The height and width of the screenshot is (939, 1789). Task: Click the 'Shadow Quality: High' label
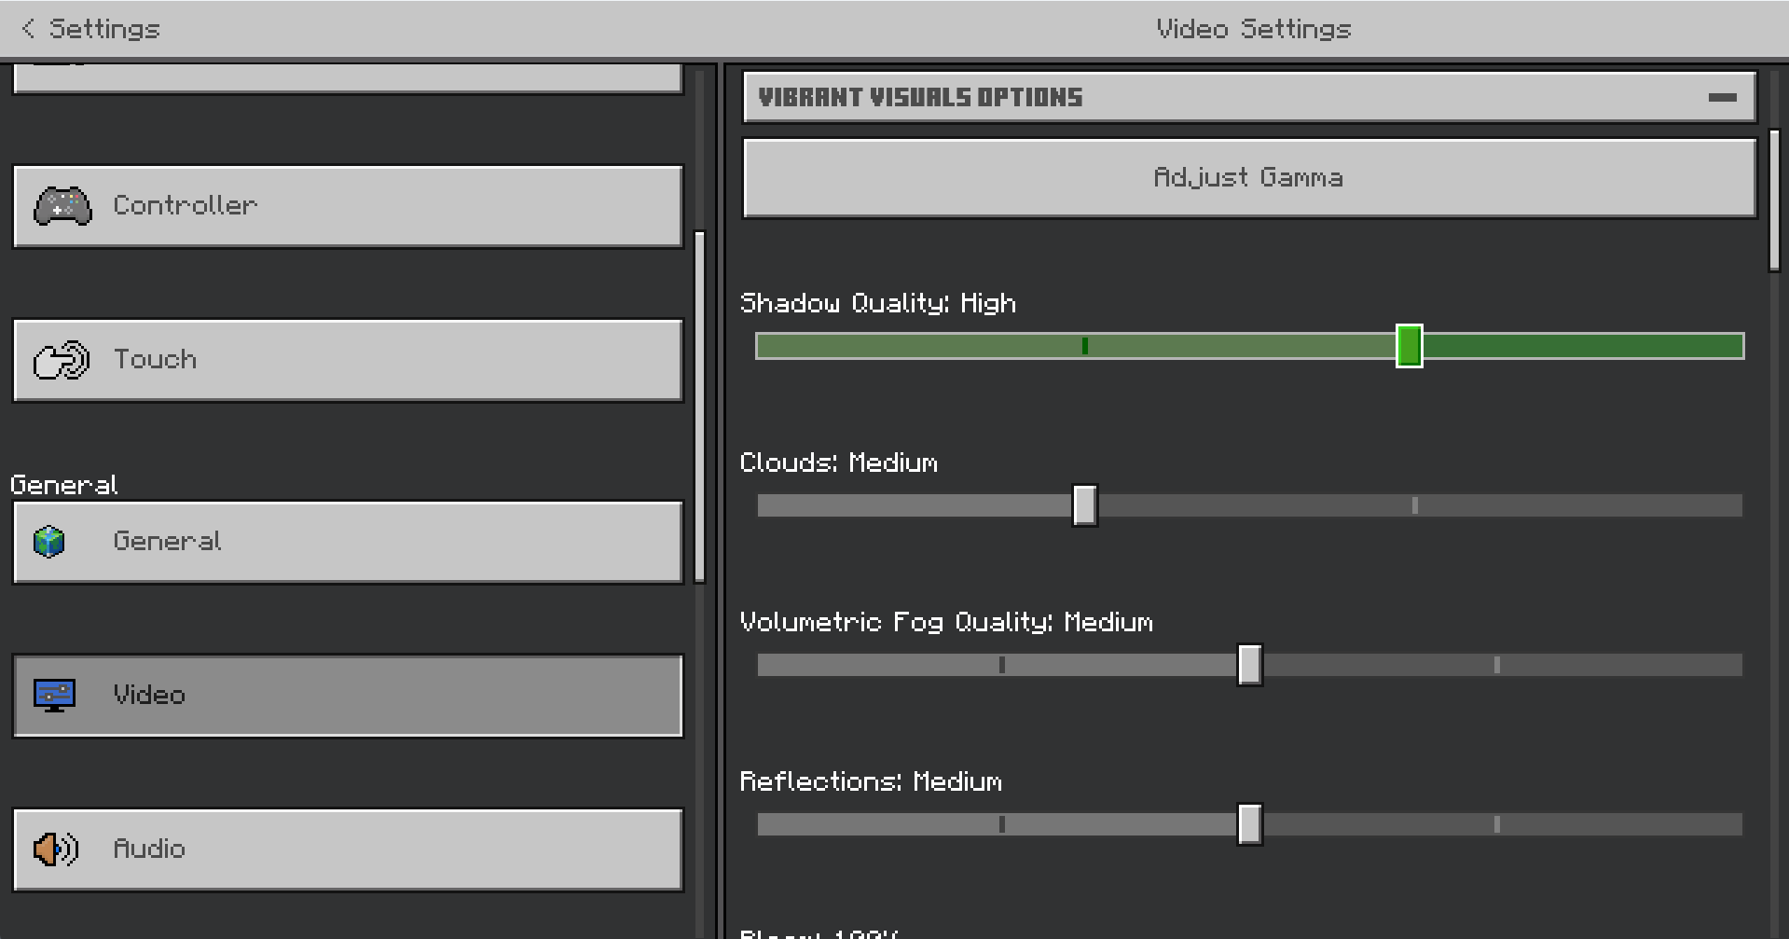click(x=877, y=303)
